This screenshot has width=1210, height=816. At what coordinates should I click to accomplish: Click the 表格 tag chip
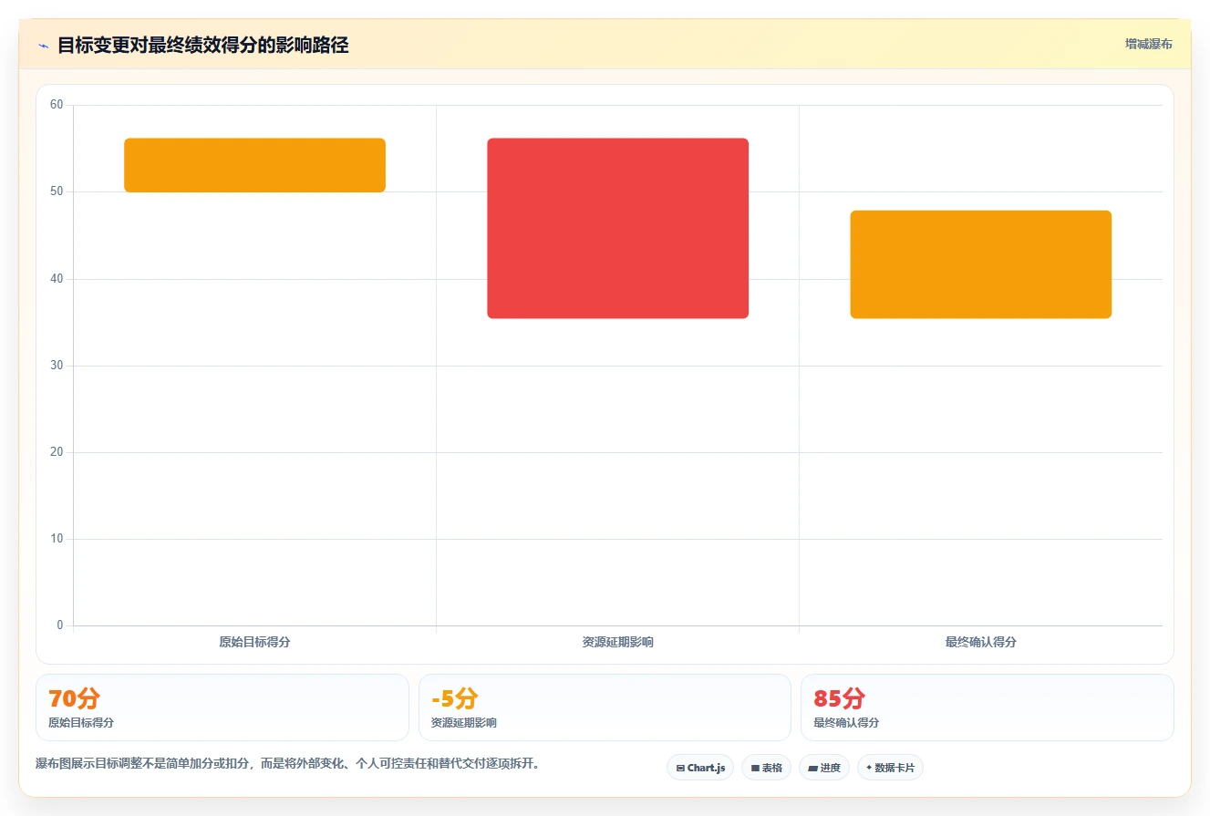point(766,768)
